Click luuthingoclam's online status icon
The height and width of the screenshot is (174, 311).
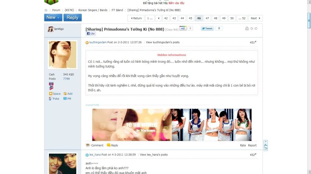87,42
